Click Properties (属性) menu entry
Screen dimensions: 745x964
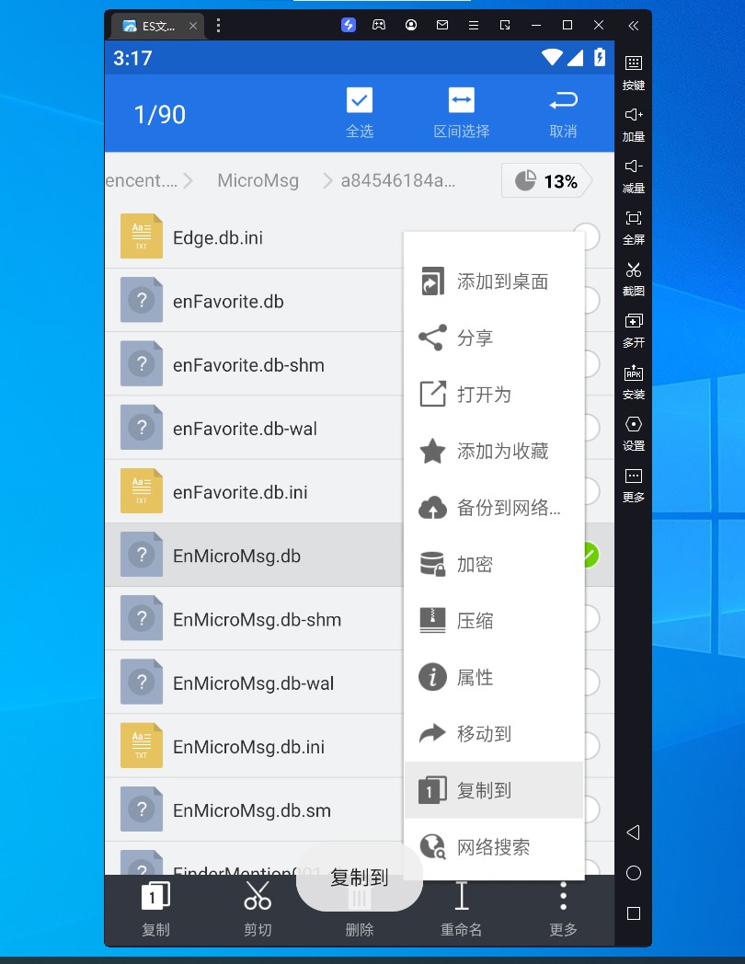(494, 678)
